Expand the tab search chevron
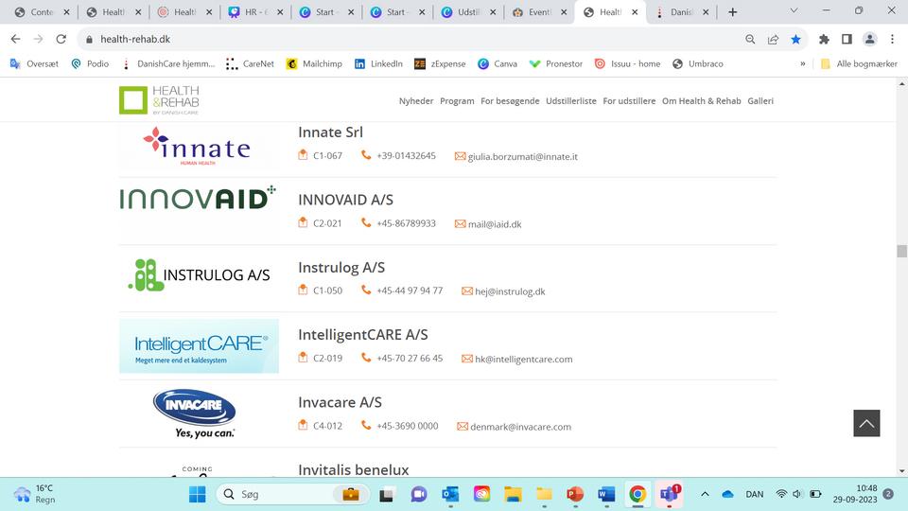 point(794,10)
